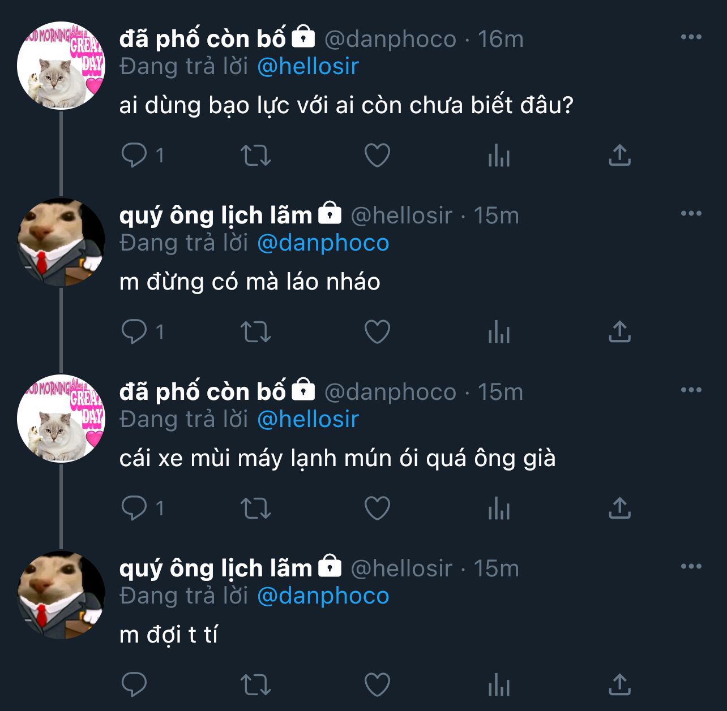Open more options on 'm đừng có mà láo nháo' tweet
The width and height of the screenshot is (727, 711).
tap(691, 214)
